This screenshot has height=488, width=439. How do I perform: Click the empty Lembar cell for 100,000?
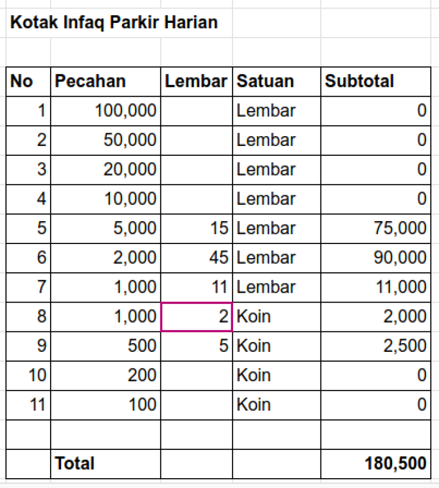coord(197,111)
